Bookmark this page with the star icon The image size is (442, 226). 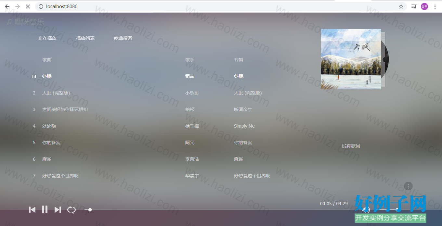[401, 6]
